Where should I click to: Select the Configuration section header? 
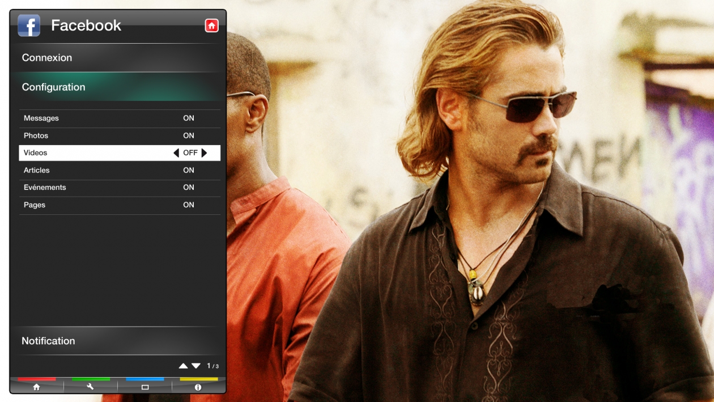[x=54, y=87]
